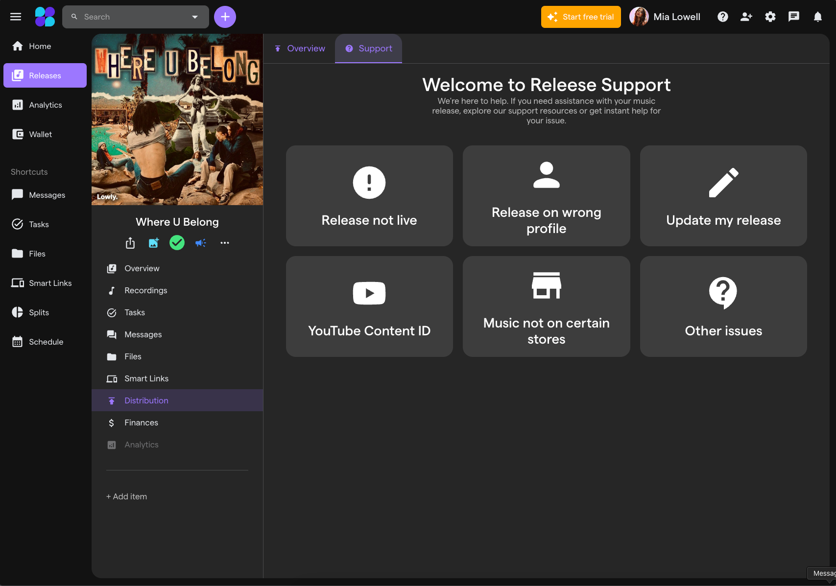
Task: Click the megaphone promote icon
Action: (201, 243)
